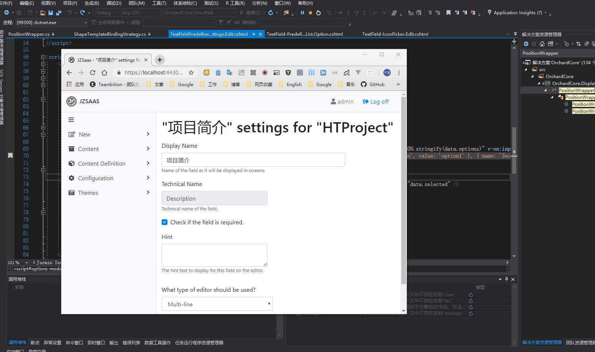Screen dimensions: 595x352
Task: Click the JH extension icon
Action: 323,73
